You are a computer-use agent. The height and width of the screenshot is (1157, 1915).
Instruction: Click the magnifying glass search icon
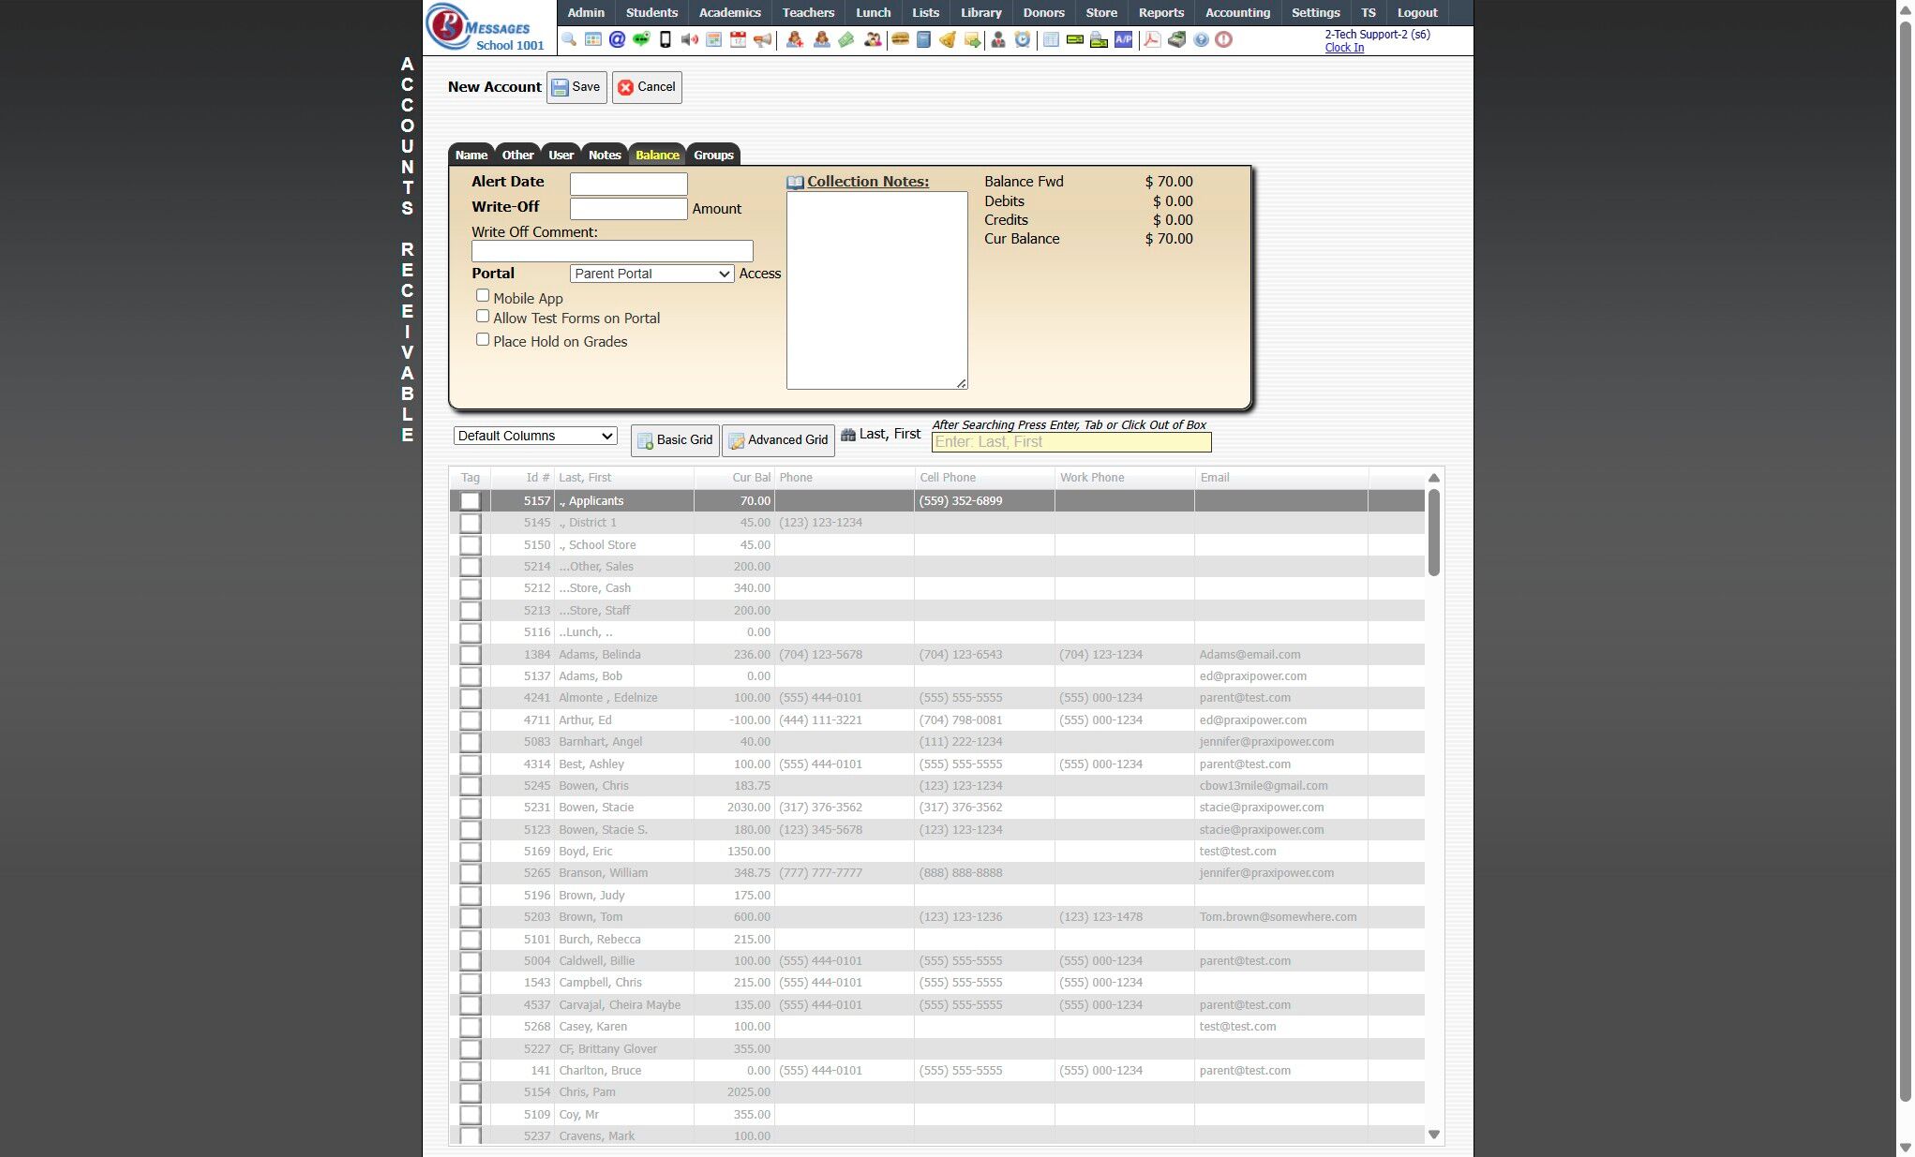point(569,39)
